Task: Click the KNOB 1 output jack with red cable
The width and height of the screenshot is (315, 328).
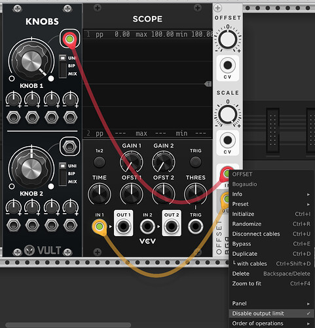Action: pyautogui.click(x=69, y=39)
